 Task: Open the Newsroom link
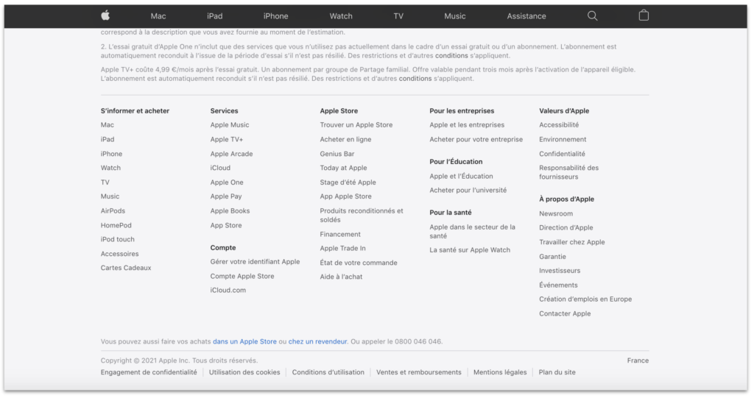[x=556, y=213]
